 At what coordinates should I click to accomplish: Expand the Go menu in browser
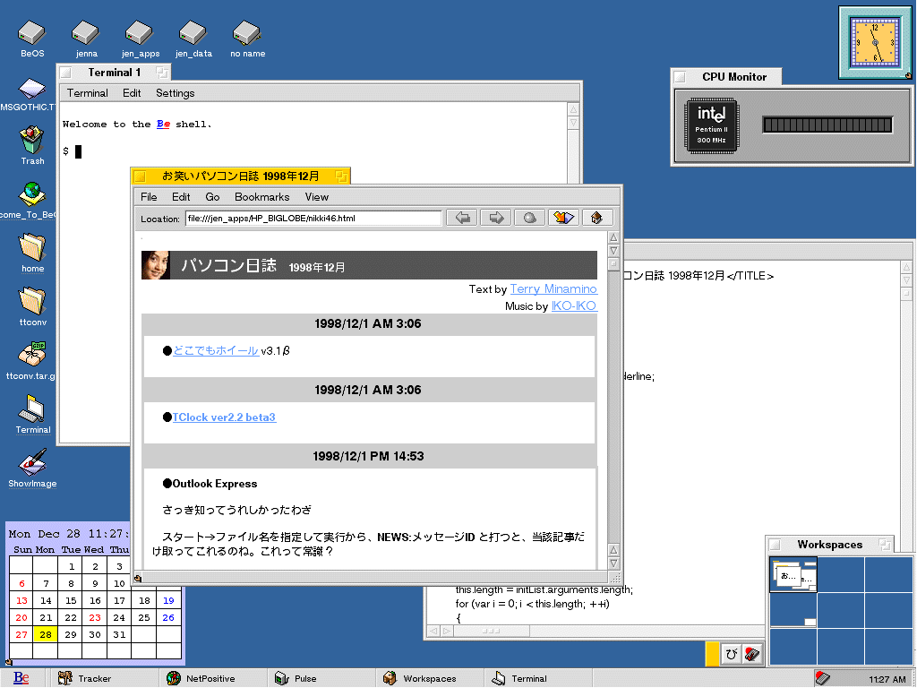click(x=212, y=197)
